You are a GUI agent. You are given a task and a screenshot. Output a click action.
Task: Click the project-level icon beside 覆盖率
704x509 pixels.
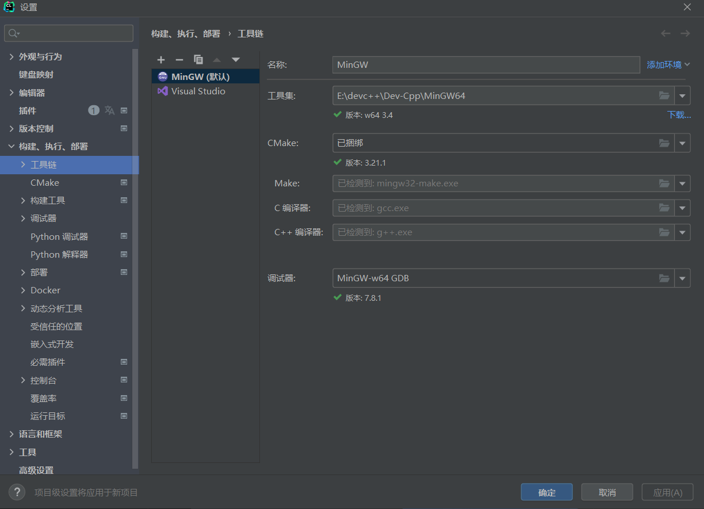click(x=124, y=398)
